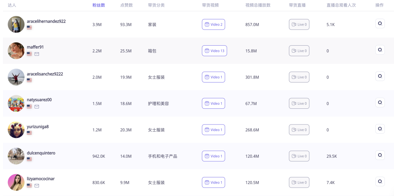Click the 视频总播放数 column header
The width and height of the screenshot is (394, 196).
[x=258, y=5]
